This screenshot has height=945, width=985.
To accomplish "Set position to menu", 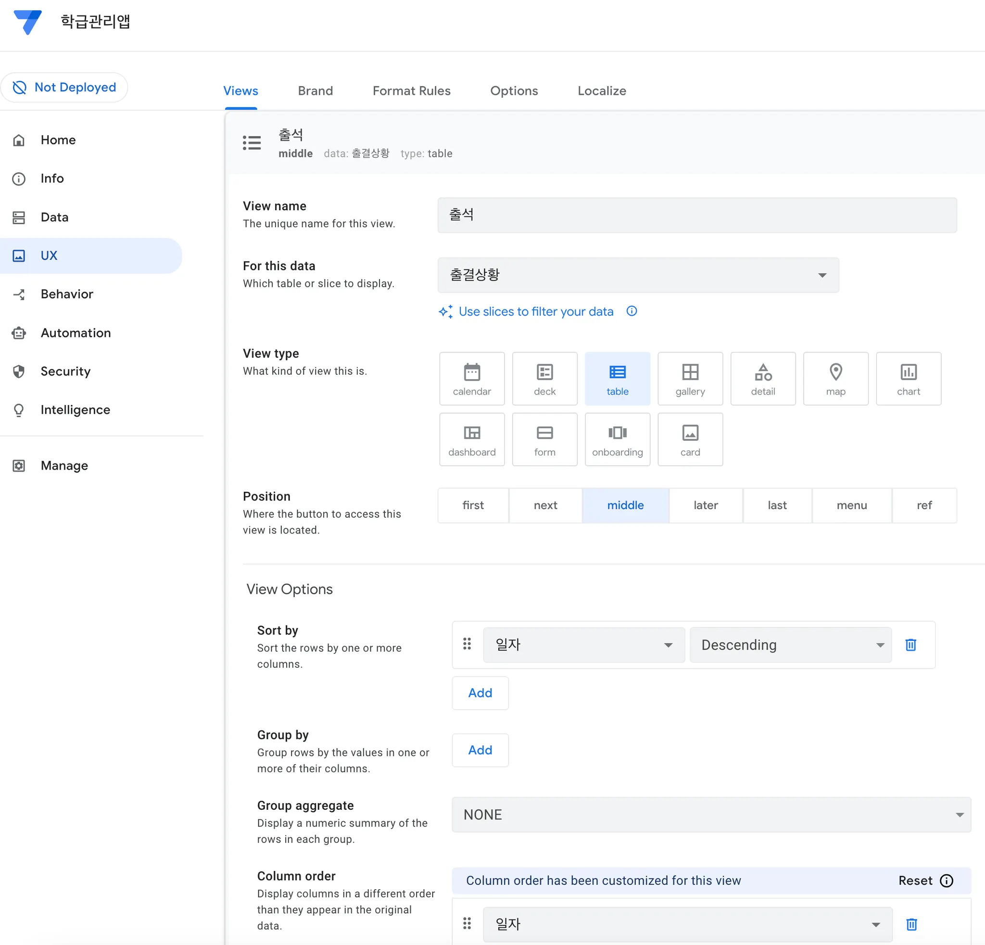I will click(x=851, y=505).
